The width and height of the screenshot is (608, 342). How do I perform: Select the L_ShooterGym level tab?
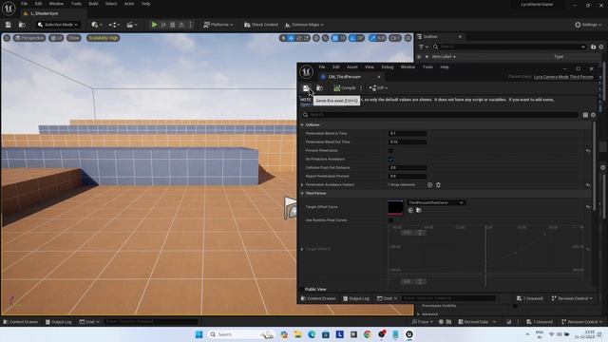45,13
